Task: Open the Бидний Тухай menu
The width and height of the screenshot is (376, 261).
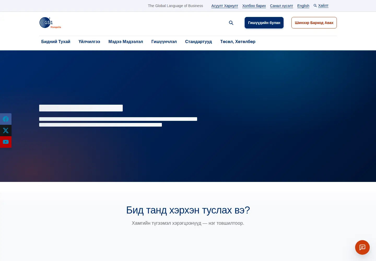Action: point(56,41)
